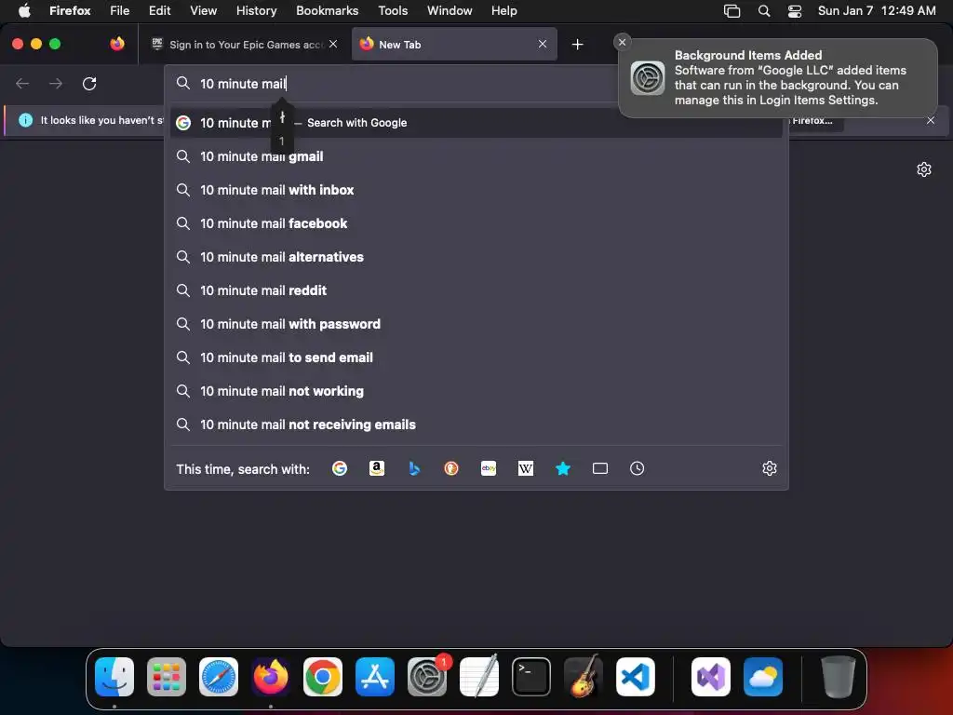Screen dimensions: 953x715
Task: Search this time with eBay icon
Action: click(489, 468)
